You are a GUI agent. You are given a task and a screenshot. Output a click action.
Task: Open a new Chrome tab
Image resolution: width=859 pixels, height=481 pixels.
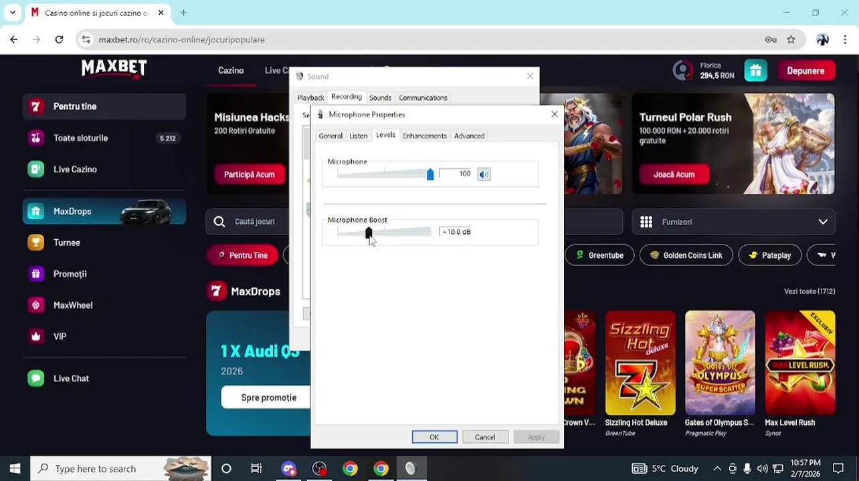[183, 13]
